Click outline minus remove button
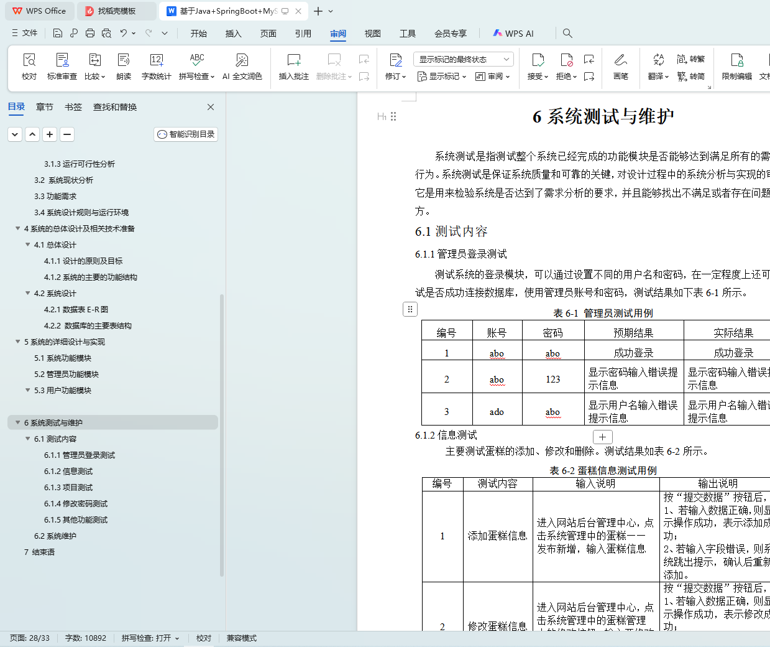The image size is (770, 647). pos(67,134)
